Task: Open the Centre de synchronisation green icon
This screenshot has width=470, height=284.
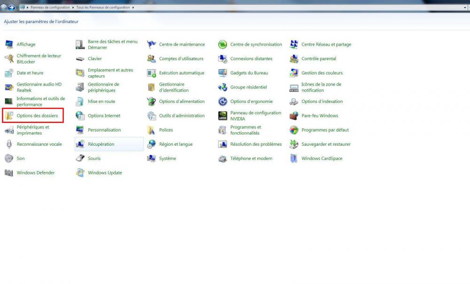Action: click(223, 44)
